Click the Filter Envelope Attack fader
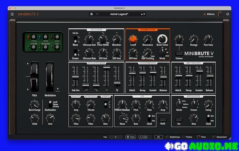Image resolution: width=239 pixels, height=151 pixels. (132, 73)
